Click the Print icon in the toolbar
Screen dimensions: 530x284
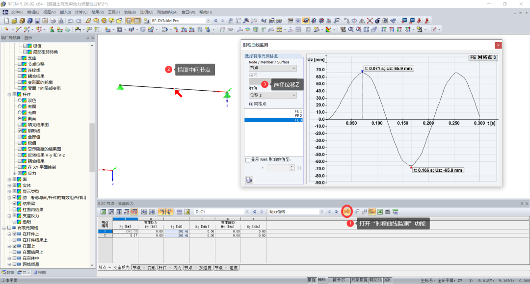coord(53,21)
